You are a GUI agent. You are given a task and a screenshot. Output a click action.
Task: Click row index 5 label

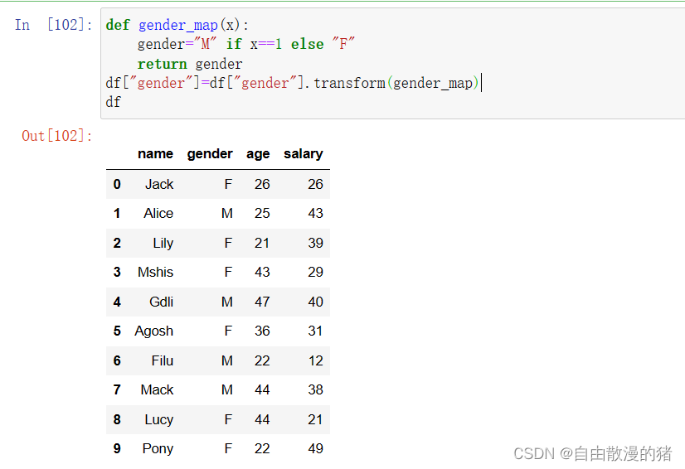(117, 331)
